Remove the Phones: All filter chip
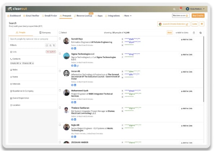Image resolution: width=214 pixels, height=155 pixels. [33, 63]
